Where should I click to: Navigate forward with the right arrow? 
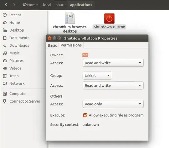pos(14,5)
